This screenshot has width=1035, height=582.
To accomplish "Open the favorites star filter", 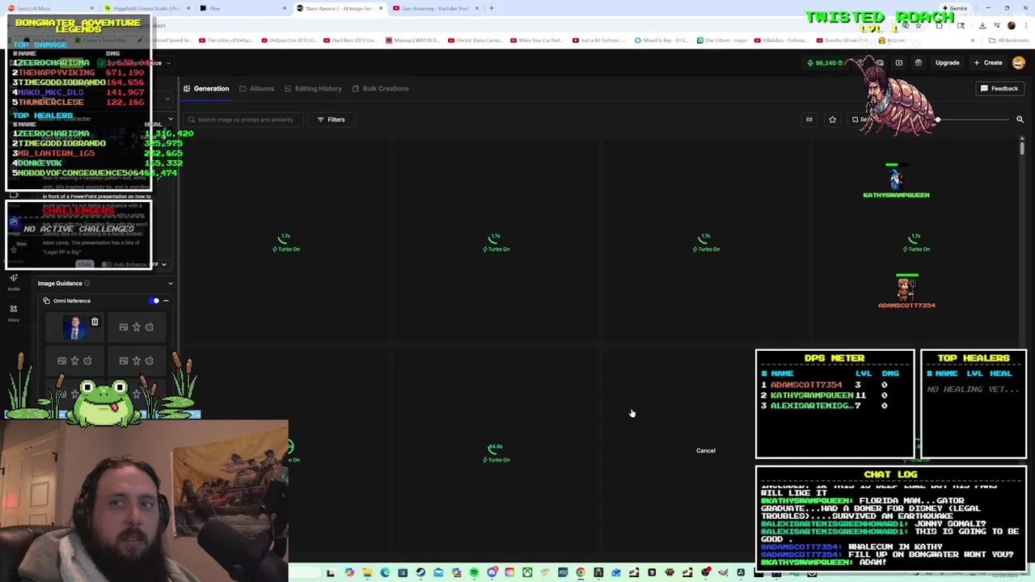I will [832, 120].
